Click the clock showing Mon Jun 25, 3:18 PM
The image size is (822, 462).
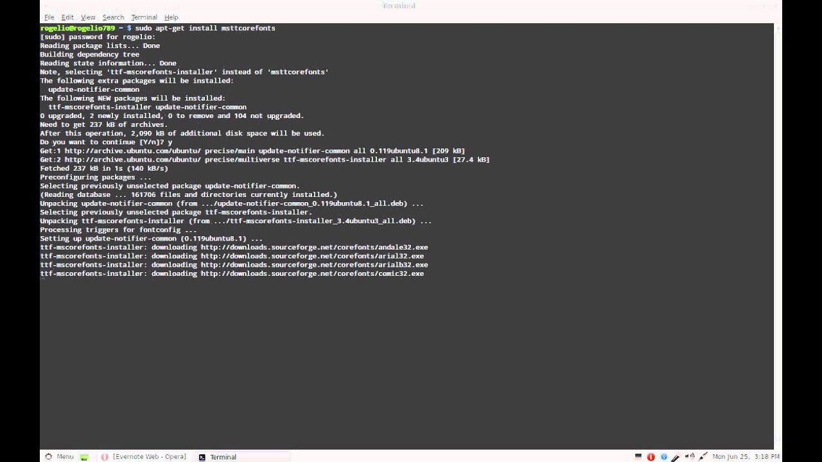746,457
